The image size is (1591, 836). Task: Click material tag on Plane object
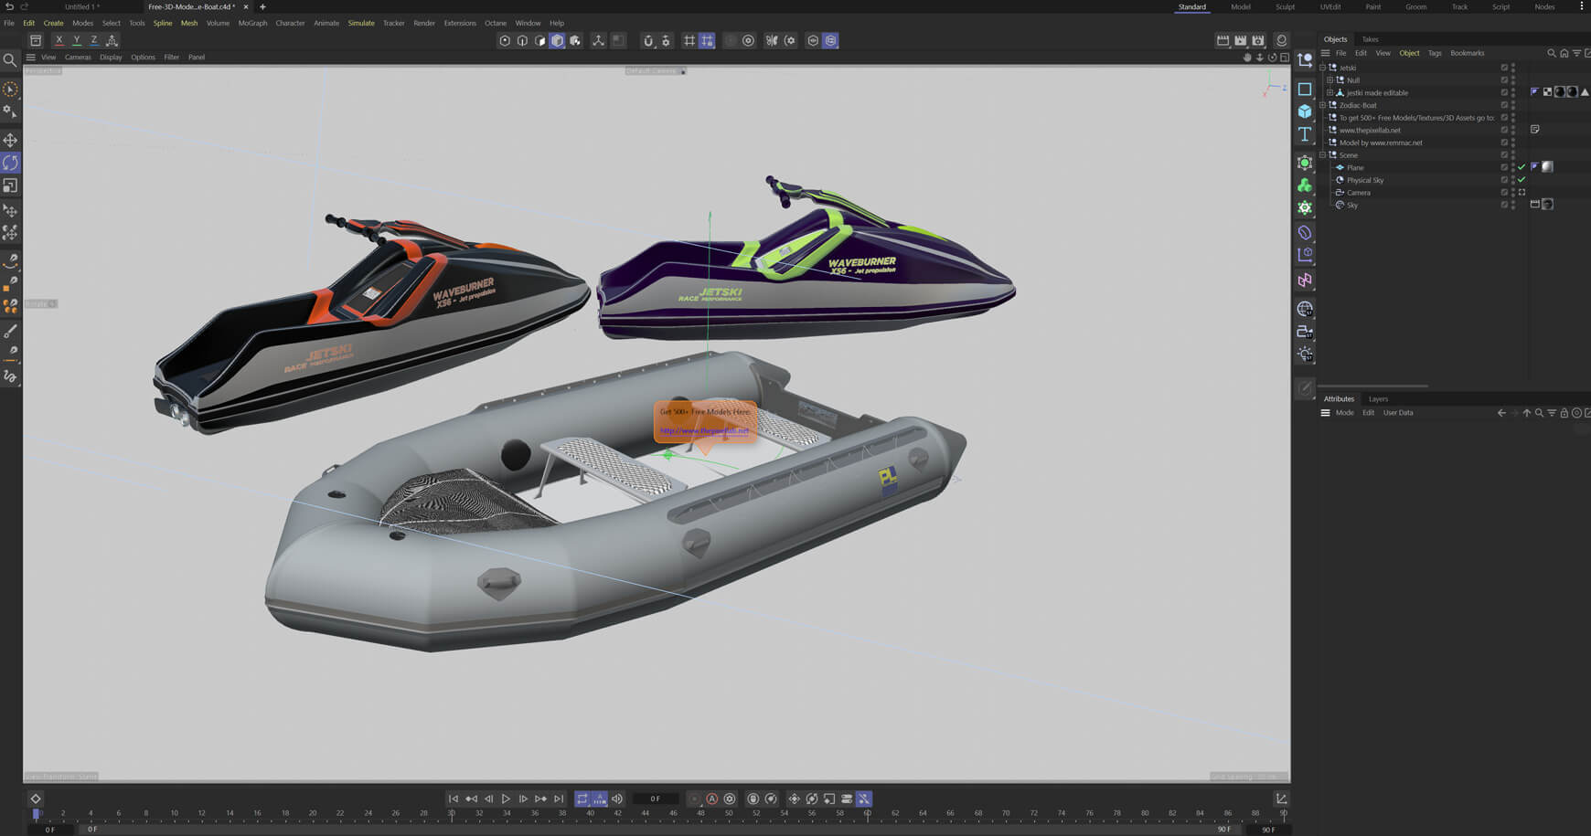pos(1547,167)
